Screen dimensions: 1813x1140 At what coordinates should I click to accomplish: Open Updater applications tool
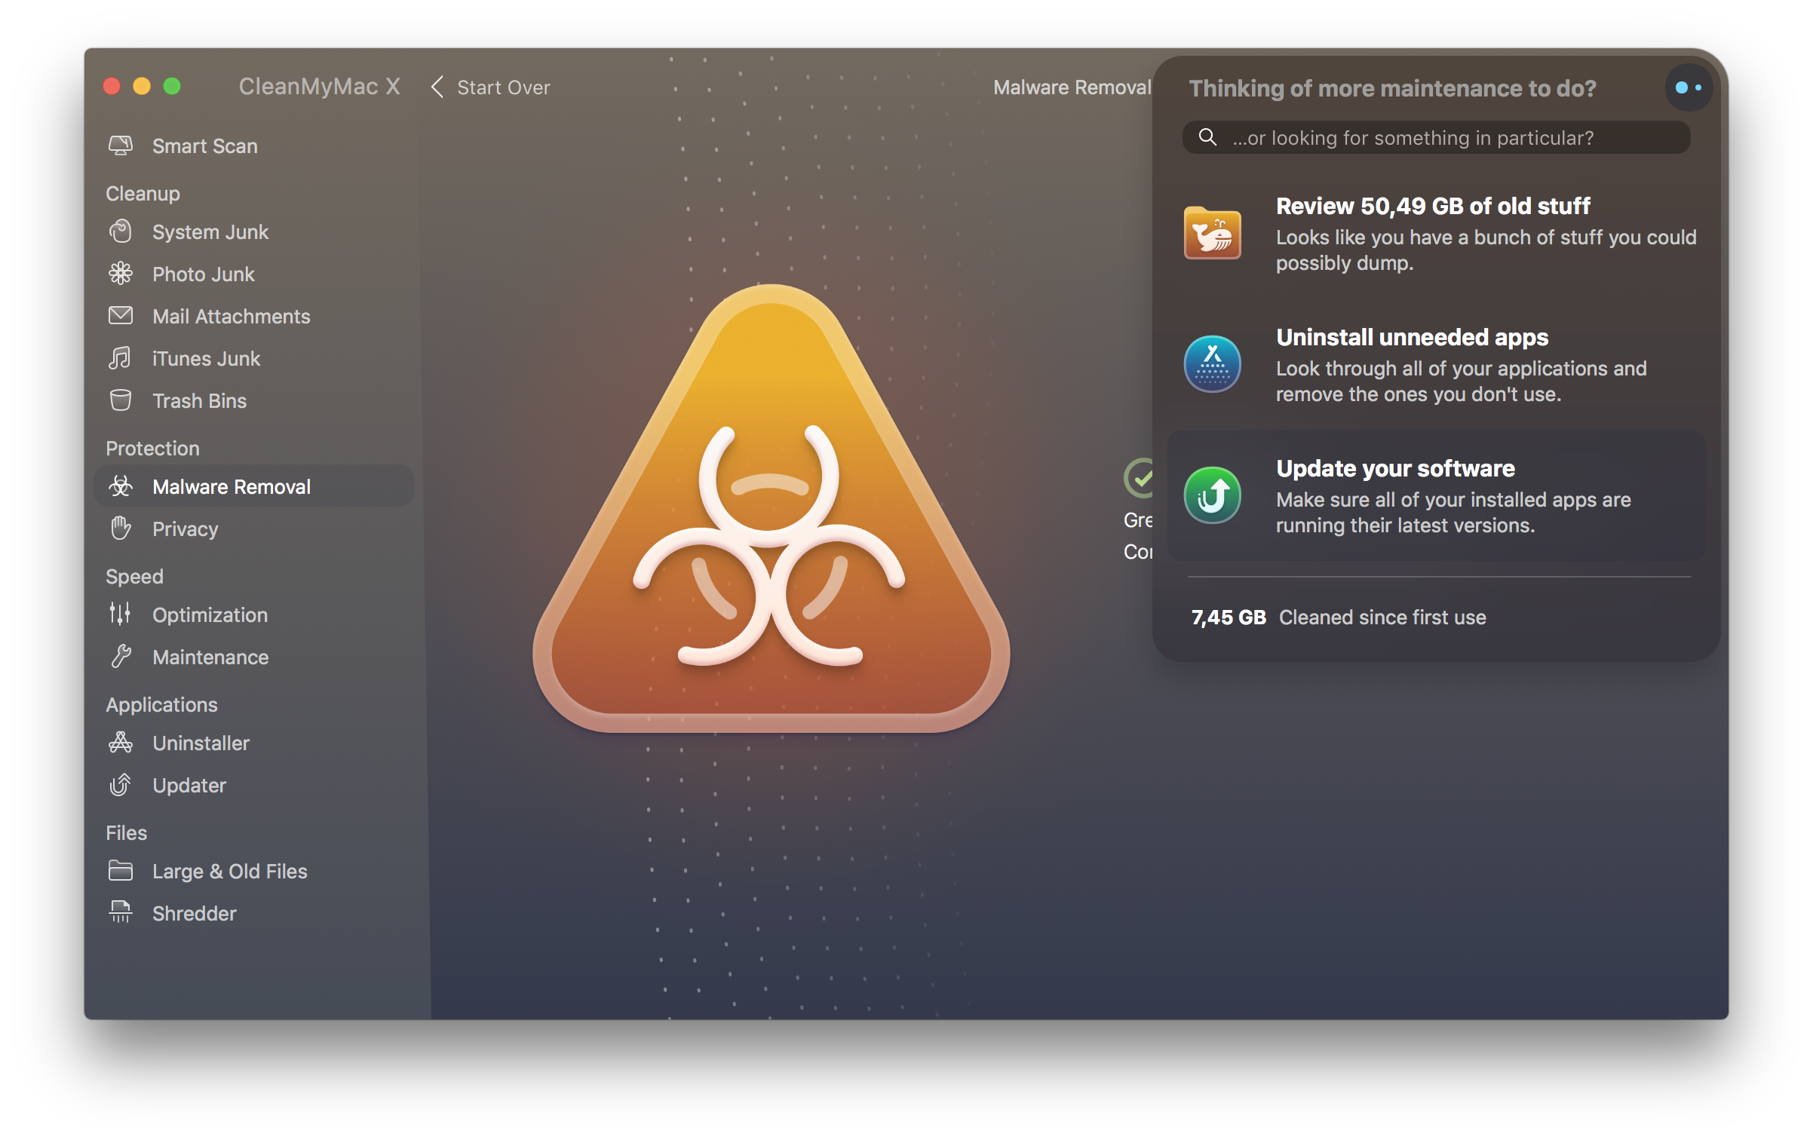click(189, 784)
